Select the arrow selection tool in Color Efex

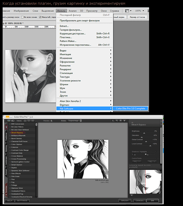click(x=113, y=121)
